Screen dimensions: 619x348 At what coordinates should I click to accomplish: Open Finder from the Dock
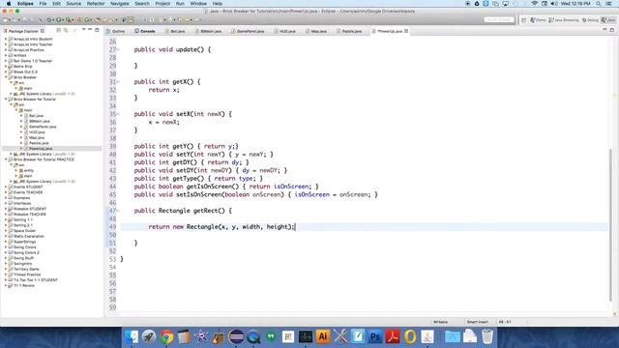(x=132, y=336)
